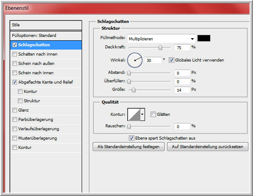This screenshot has height=196, width=253.
Task: Select the Stile entry in the list
Action: (46, 25)
